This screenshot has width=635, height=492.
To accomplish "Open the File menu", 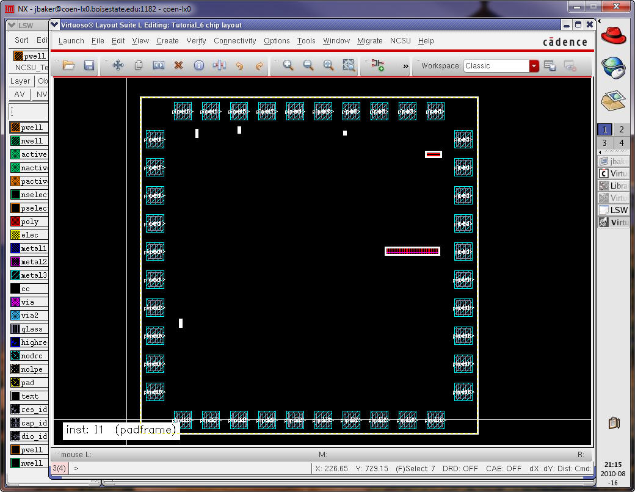I will click(98, 41).
